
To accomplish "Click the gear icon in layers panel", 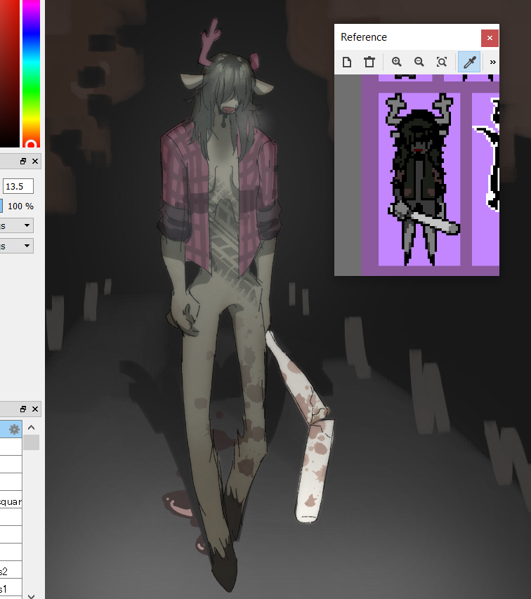I will 14,429.
